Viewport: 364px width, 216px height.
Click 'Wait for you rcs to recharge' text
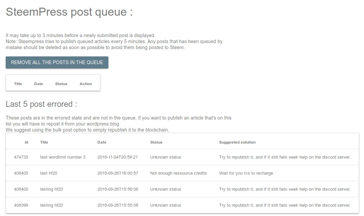[246, 173]
